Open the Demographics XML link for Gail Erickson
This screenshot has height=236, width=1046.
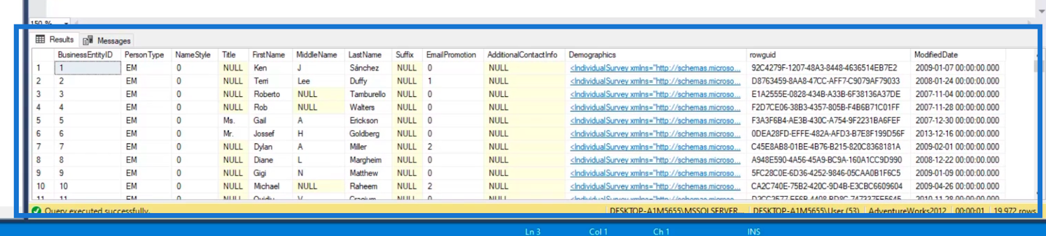click(655, 121)
